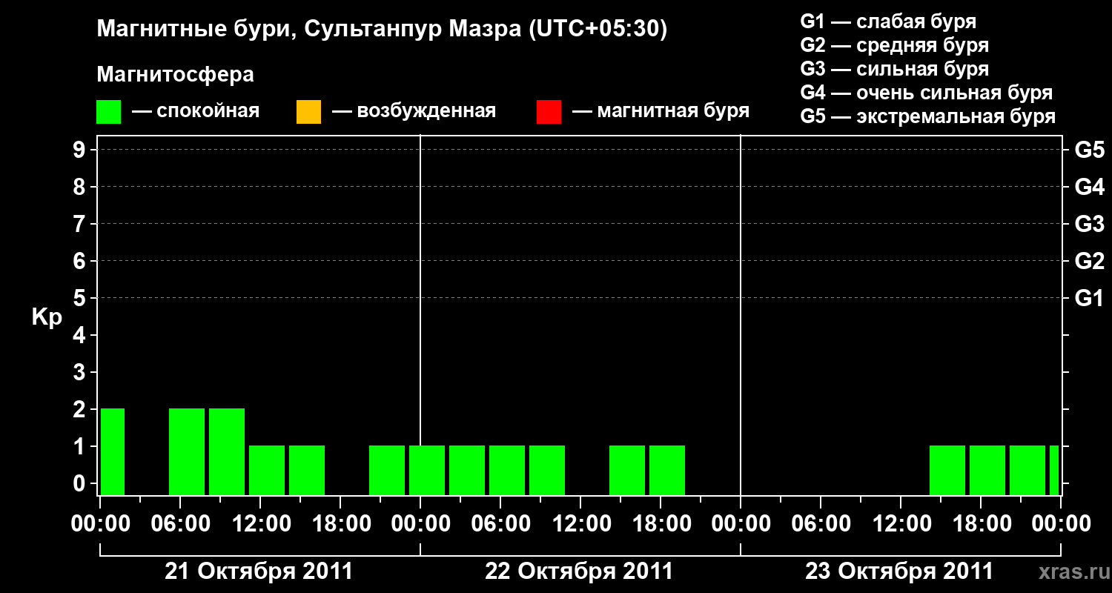The image size is (1112, 593).
Task: Click the 'Магнитосфера' heading
Action: [x=176, y=75]
